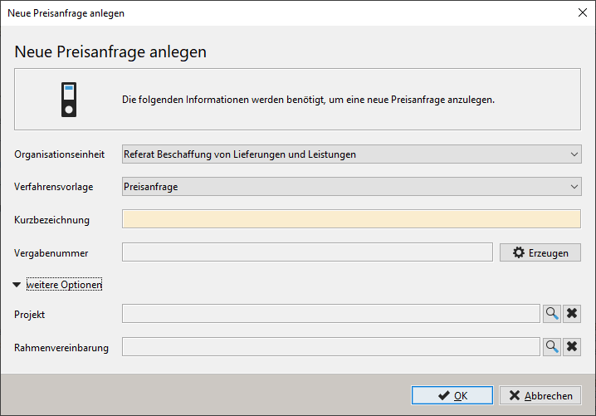Click inside the Rahmenvereinbarung input field
Image resolution: width=596 pixels, height=416 pixels.
click(330, 347)
